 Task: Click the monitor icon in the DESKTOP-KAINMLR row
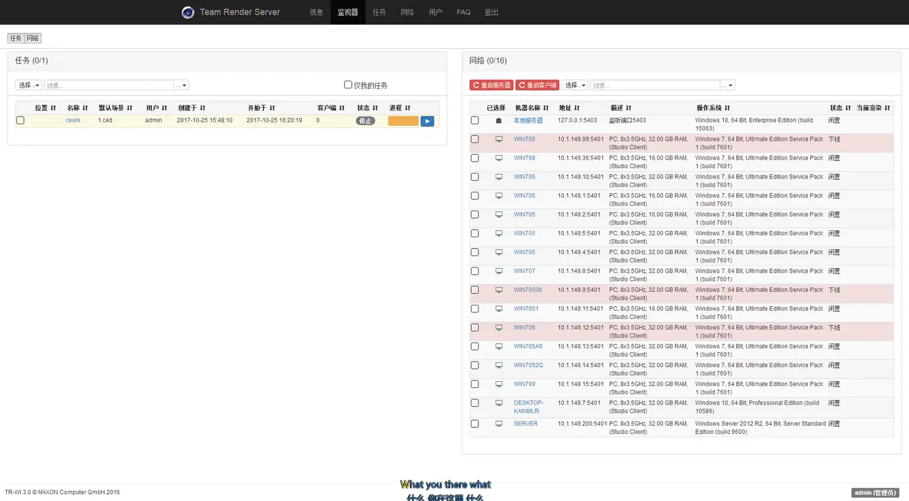click(499, 403)
